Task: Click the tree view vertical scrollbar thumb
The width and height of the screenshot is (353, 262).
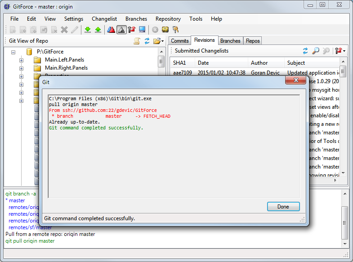Action: pyautogui.click(x=161, y=62)
